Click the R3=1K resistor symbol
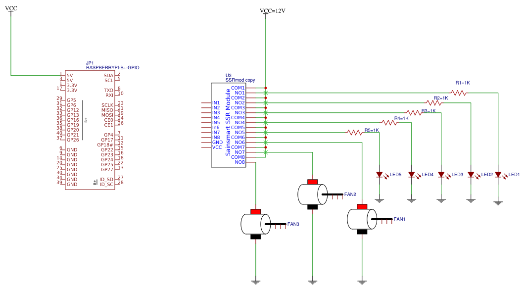This screenshot has width=525, height=289. coord(414,113)
